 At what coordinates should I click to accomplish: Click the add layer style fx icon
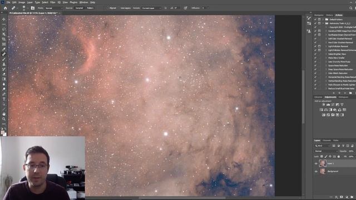[337, 197]
